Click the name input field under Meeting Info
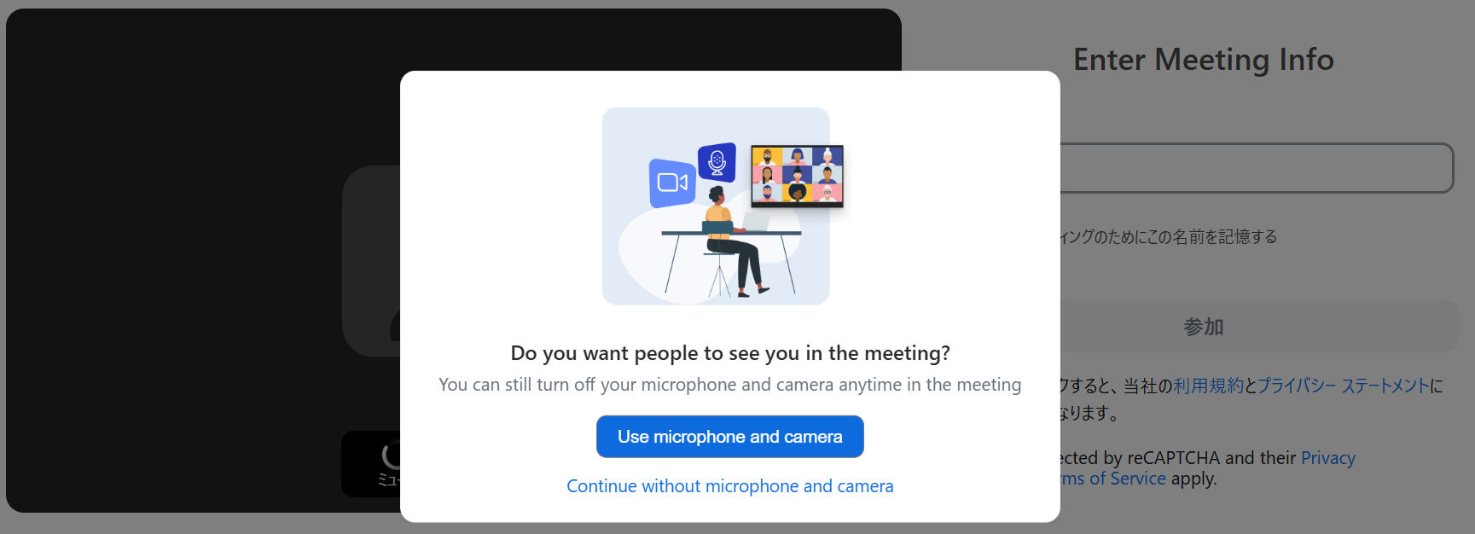Screen dimensions: 1475x534 click(1257, 168)
